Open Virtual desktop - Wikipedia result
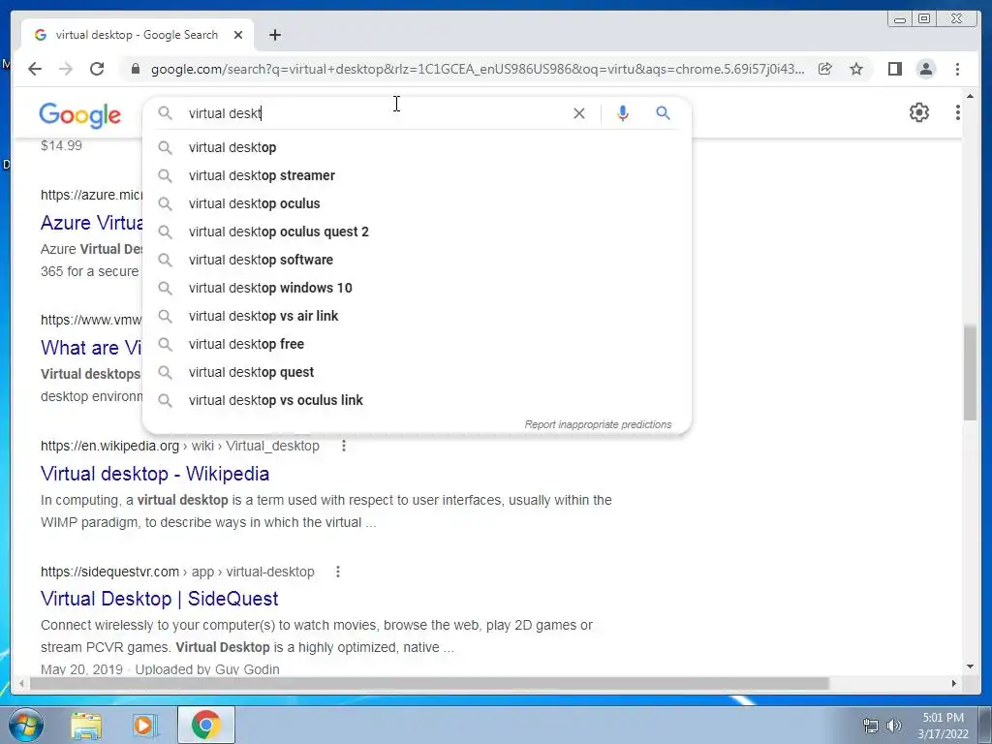The width and height of the screenshot is (992, 744). coord(155,473)
